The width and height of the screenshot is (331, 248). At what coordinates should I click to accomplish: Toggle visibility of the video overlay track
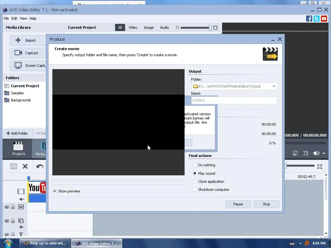(x=7, y=221)
